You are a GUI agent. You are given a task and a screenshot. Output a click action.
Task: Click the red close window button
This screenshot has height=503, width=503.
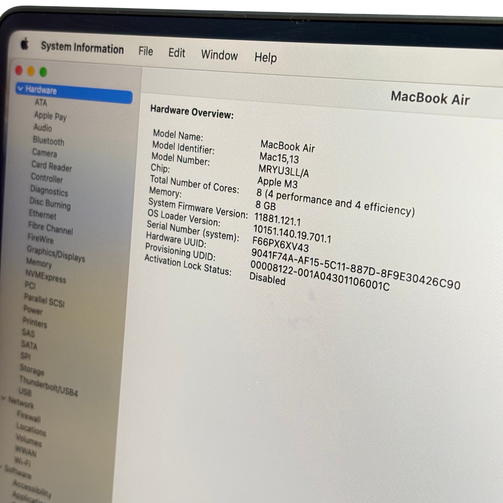click(x=19, y=70)
